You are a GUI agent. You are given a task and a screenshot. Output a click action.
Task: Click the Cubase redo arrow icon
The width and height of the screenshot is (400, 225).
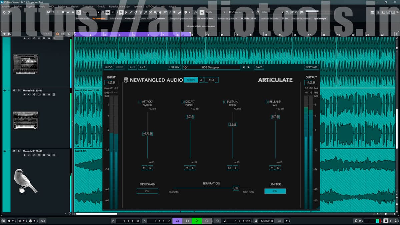click(x=9, y=12)
